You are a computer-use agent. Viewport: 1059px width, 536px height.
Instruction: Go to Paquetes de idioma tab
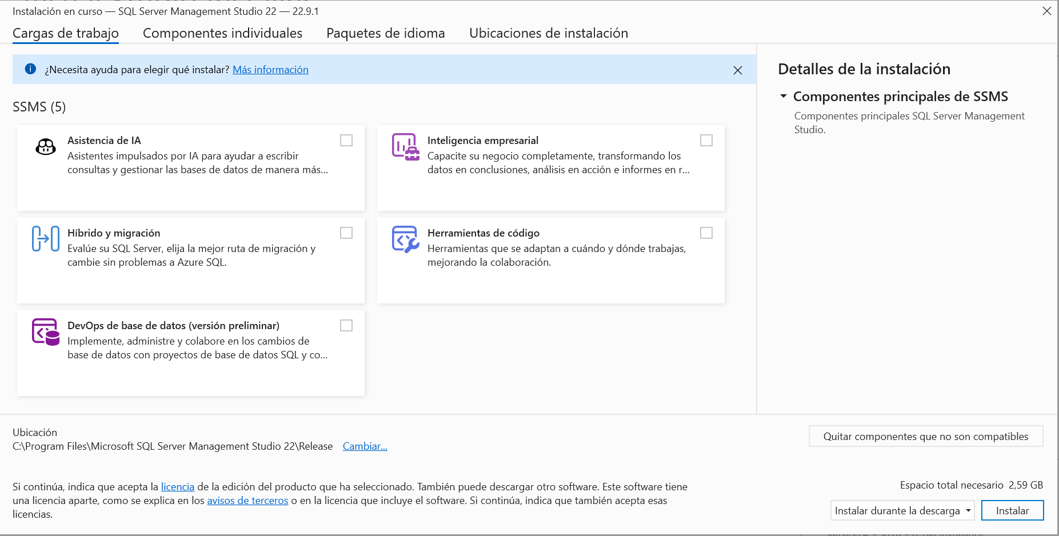385,33
